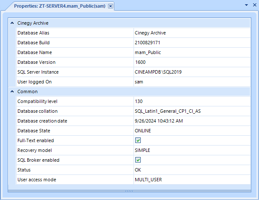Screen dimensions: 259x200
Task: Select the User access mode label
Action: point(37,180)
